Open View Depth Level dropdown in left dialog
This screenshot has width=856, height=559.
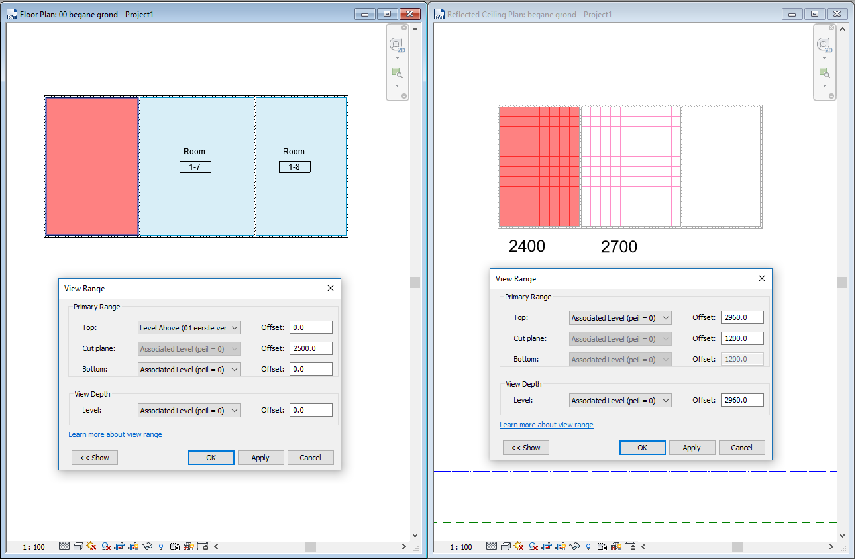click(189, 411)
